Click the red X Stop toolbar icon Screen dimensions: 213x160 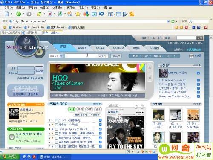[x=50, y=14]
